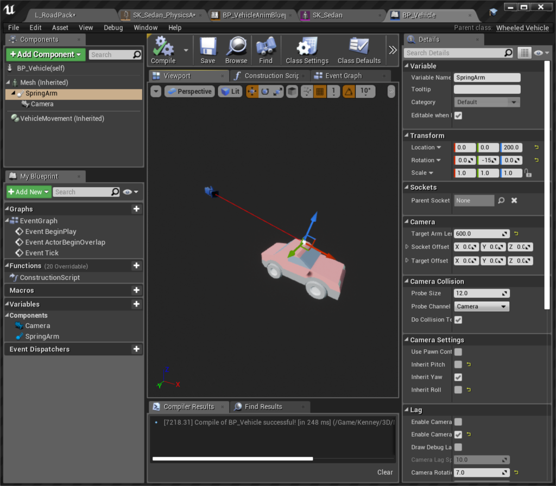Open the Probe Channel dropdown
This screenshot has height=486, width=556.
(482, 306)
